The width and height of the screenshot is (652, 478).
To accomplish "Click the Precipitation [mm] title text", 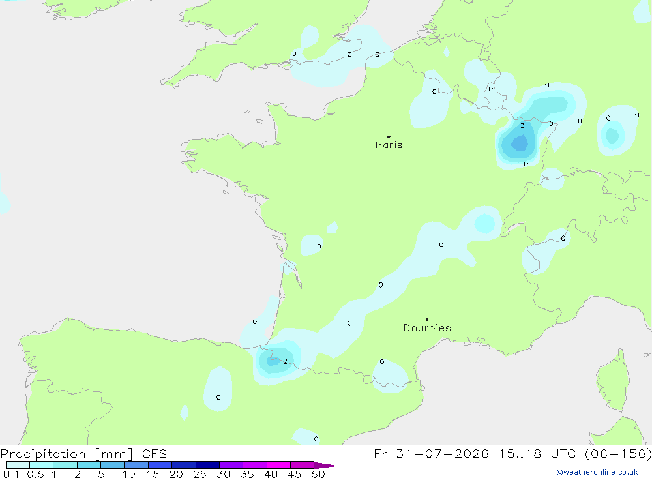I will (x=67, y=454).
